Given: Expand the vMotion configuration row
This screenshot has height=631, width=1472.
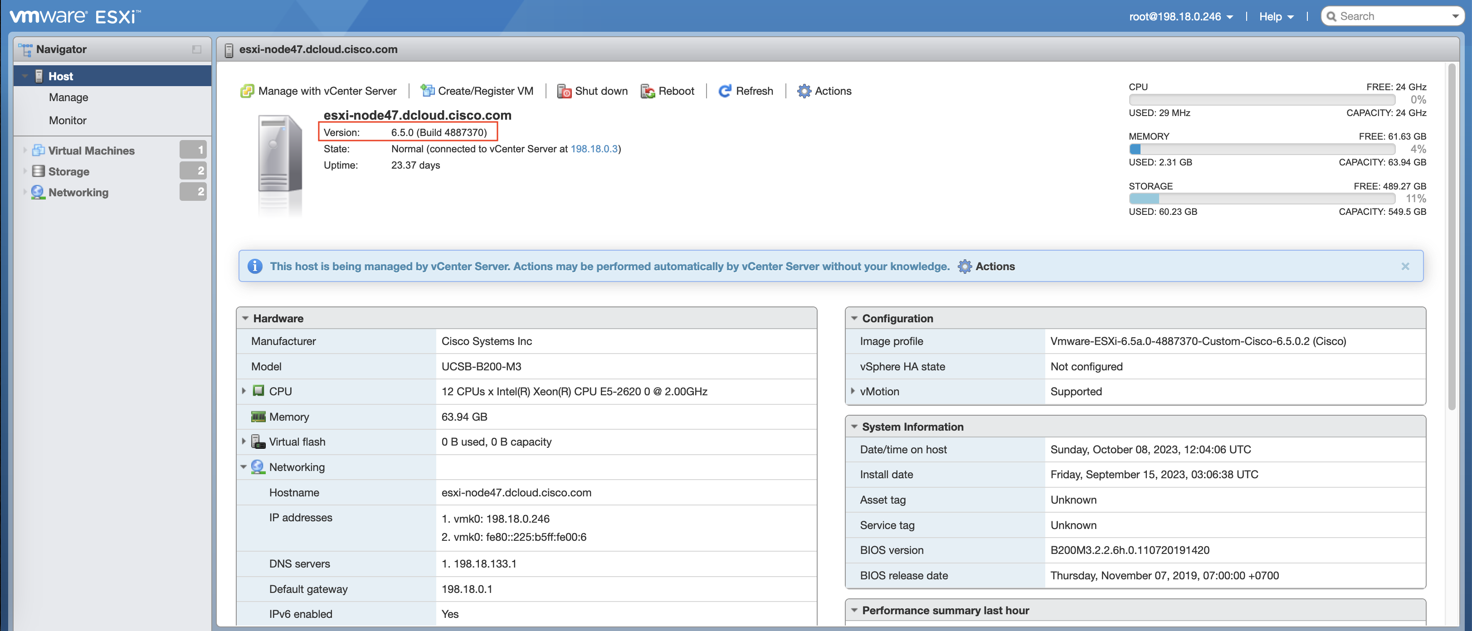Looking at the screenshot, I should 853,391.
